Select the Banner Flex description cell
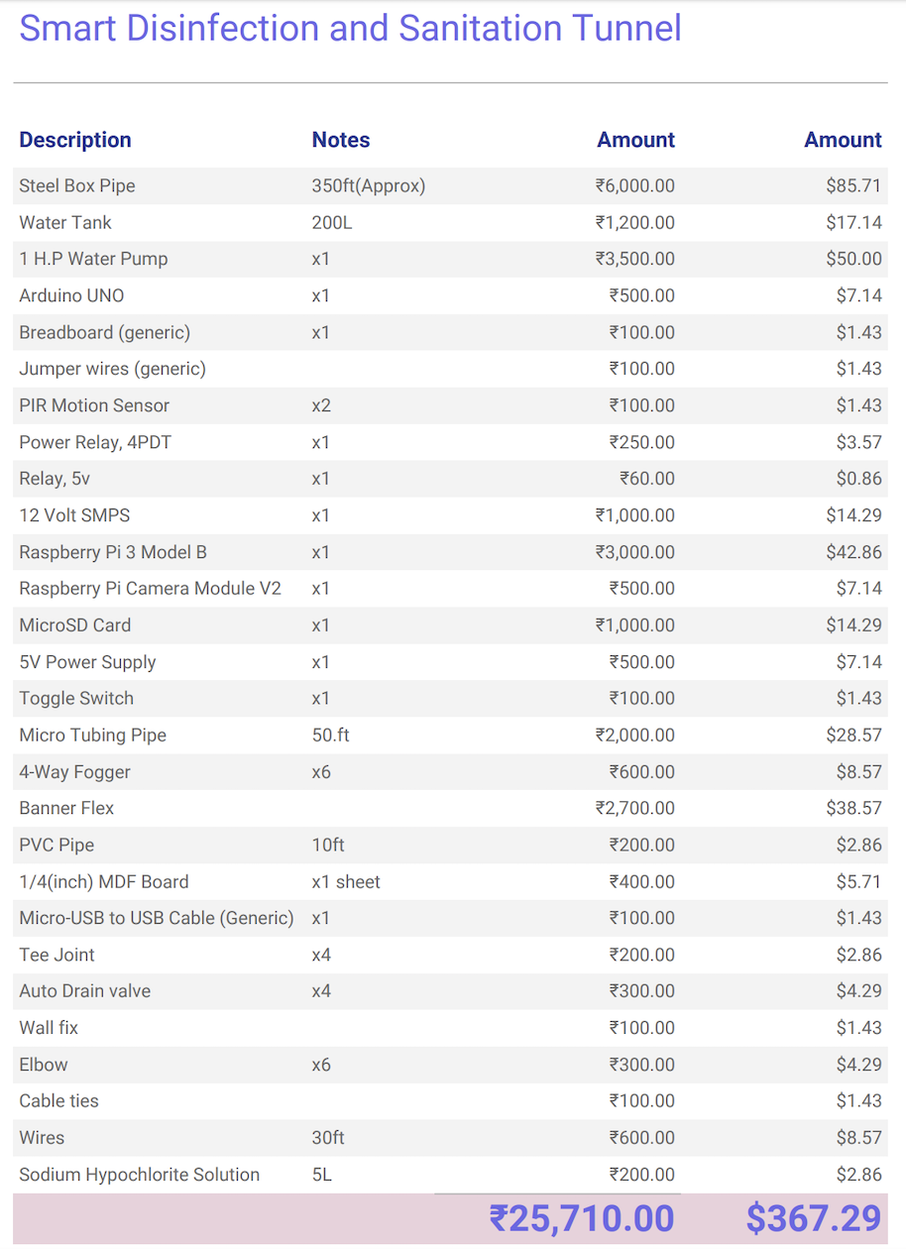 pos(66,809)
